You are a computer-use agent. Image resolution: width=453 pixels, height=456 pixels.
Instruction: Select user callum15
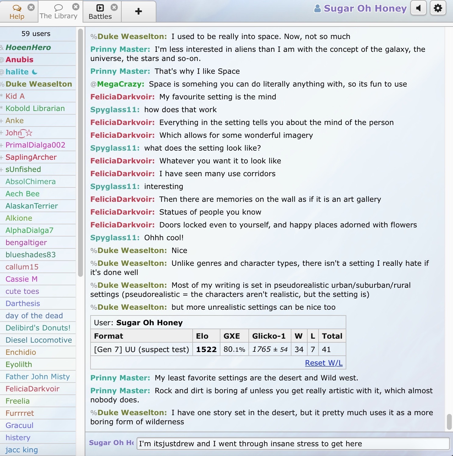point(38,267)
